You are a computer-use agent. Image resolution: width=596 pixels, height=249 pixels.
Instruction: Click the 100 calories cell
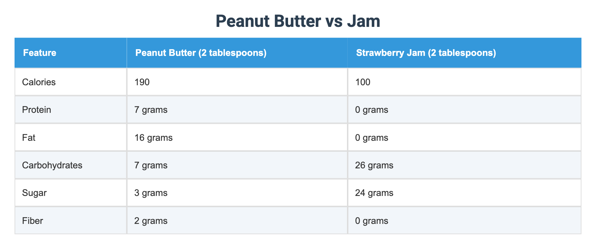coord(363,82)
